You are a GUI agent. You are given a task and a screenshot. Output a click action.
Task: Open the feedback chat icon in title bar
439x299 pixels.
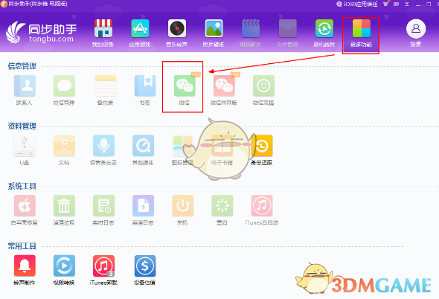coord(396,4)
